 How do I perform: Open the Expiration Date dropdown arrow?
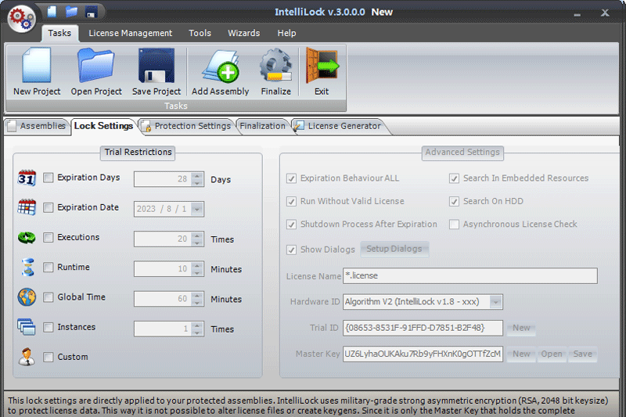click(x=197, y=209)
